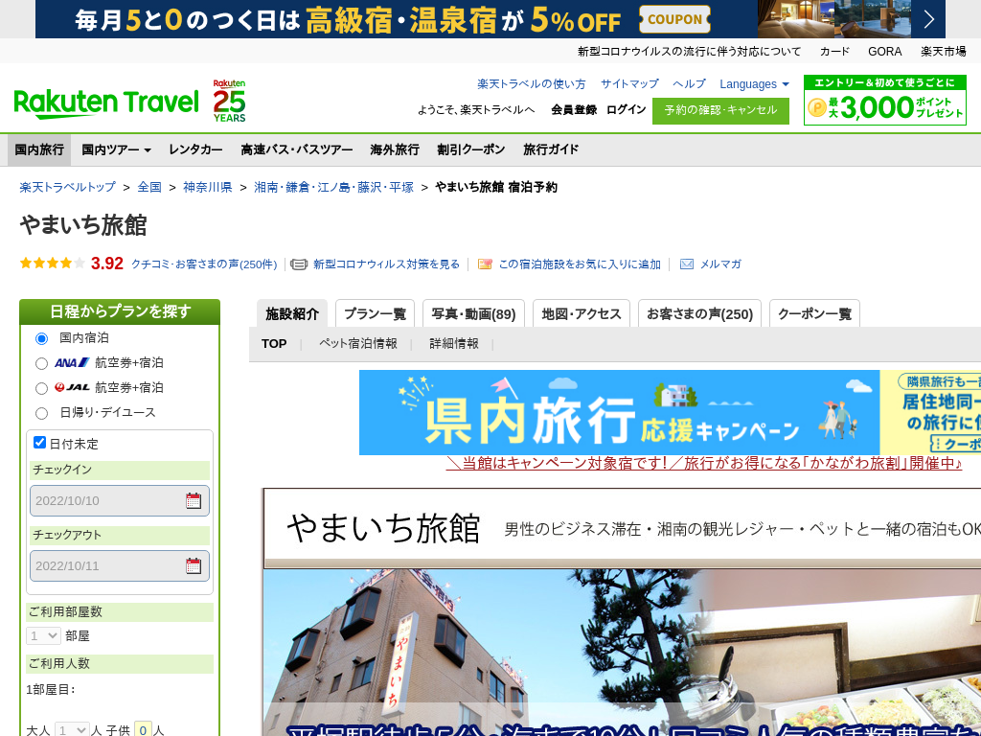Switch to the プラン一覧 tab
The width and height of the screenshot is (981, 736).
pos(375,313)
